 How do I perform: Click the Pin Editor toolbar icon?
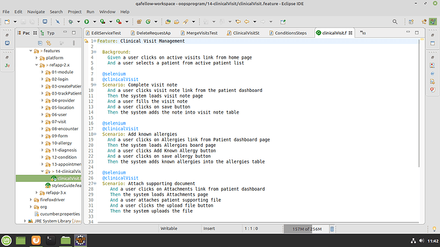pyautogui.click(x=283, y=22)
